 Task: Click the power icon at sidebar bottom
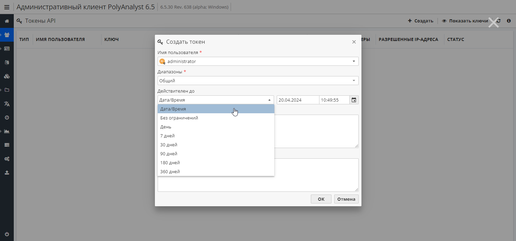click(x=7, y=234)
